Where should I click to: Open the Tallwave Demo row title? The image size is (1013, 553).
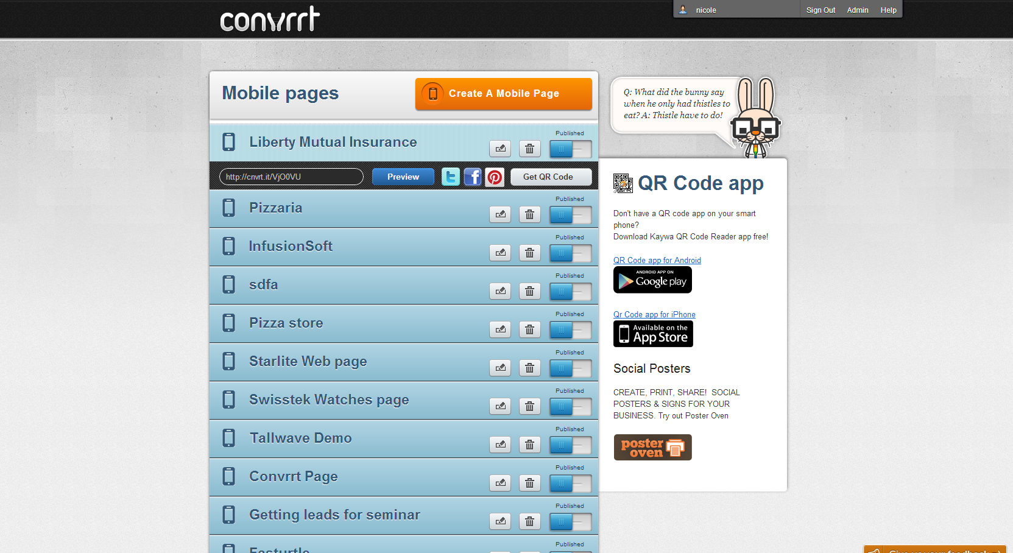tap(300, 438)
